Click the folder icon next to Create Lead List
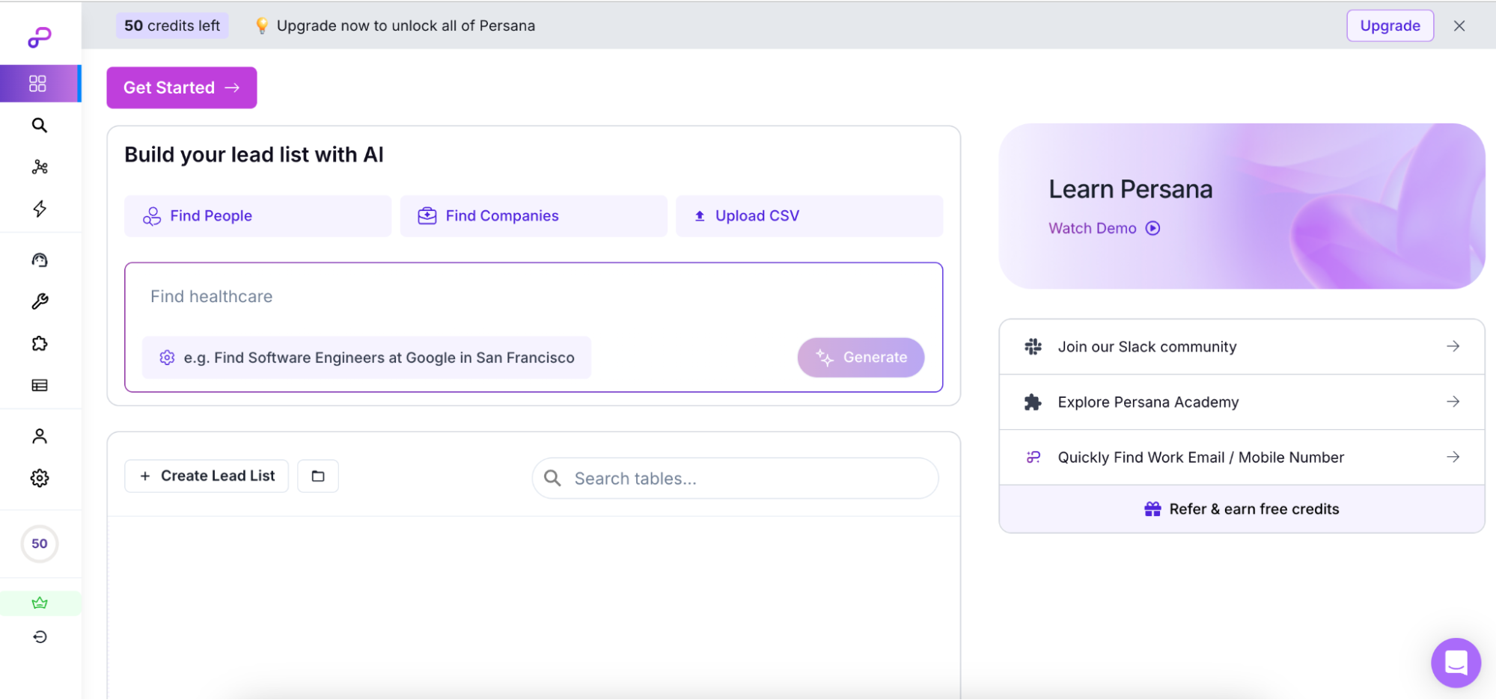This screenshot has width=1496, height=700. (318, 476)
